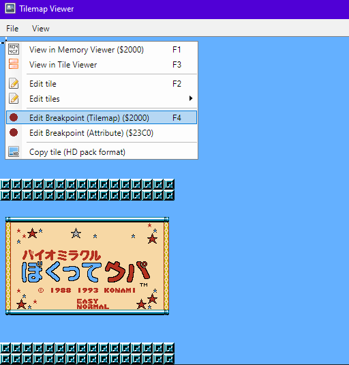Viewport: 349px width, 365px height.
Task: Expand the Edit tiles submenu arrow
Action: pyautogui.click(x=191, y=98)
